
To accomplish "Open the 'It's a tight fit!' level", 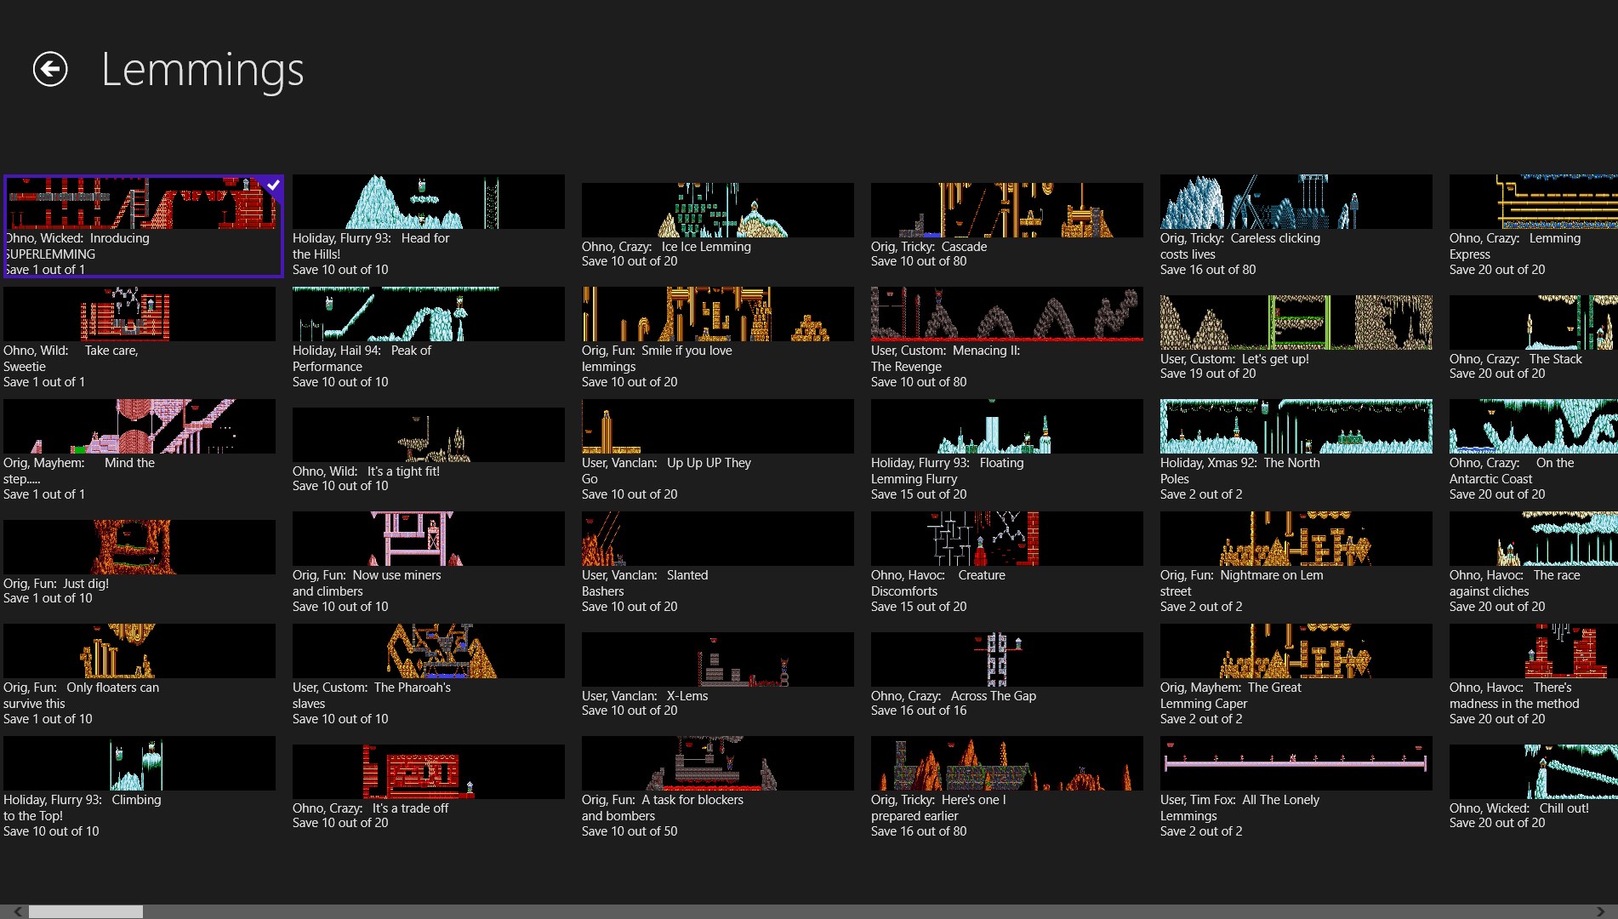I will point(429,450).
